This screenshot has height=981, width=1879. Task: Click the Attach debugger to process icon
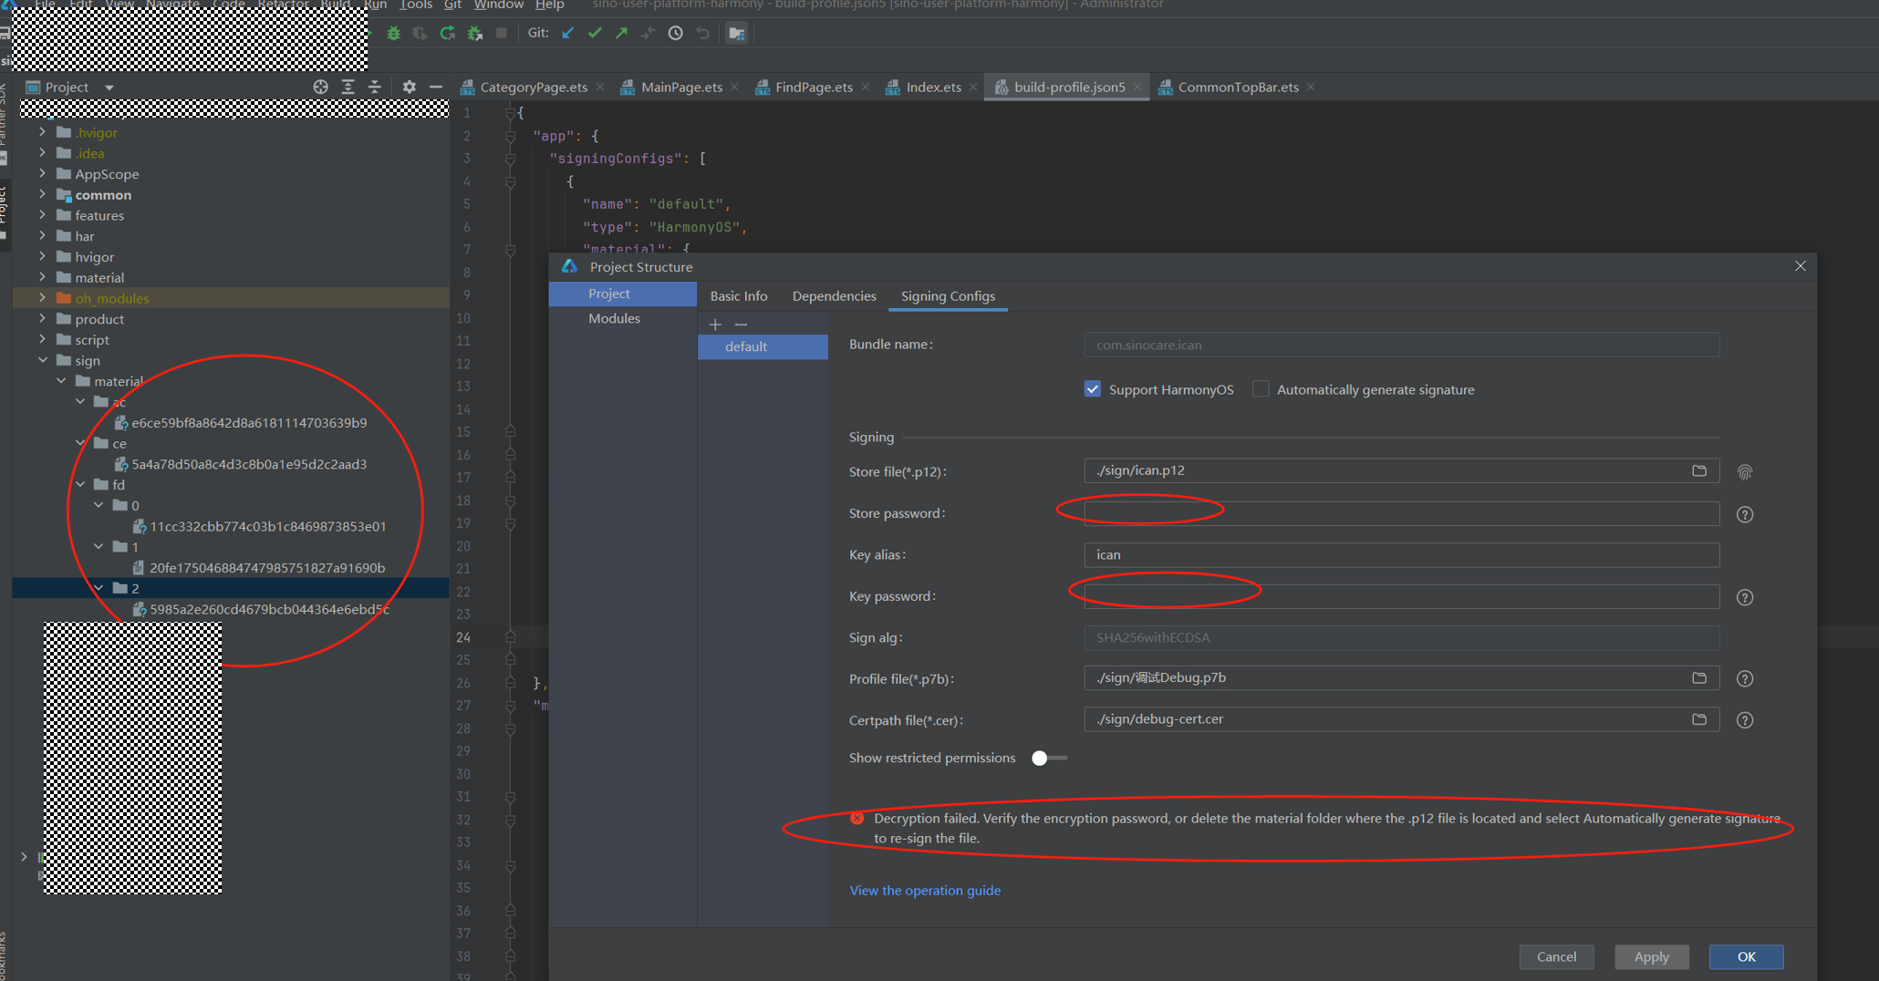tap(474, 34)
